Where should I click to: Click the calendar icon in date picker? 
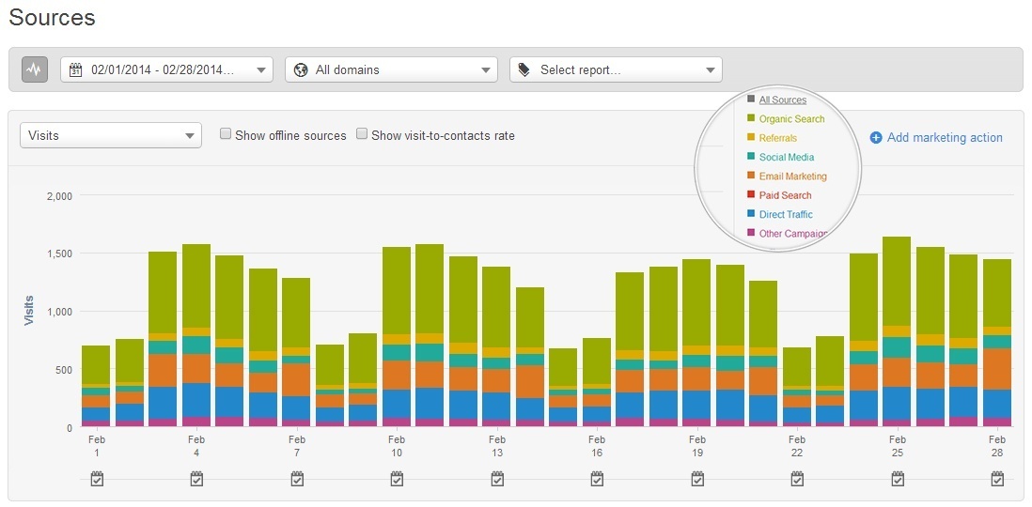(77, 69)
